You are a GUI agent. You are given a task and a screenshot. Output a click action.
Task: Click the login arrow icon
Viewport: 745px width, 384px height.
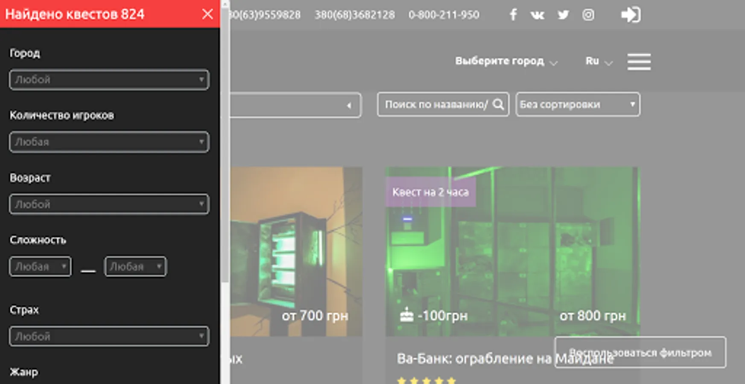[631, 15]
